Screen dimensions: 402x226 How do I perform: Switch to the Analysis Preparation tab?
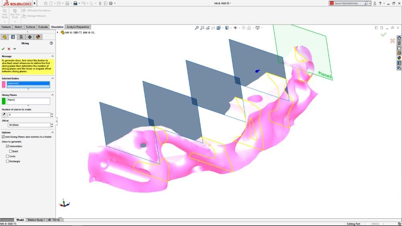(x=78, y=27)
